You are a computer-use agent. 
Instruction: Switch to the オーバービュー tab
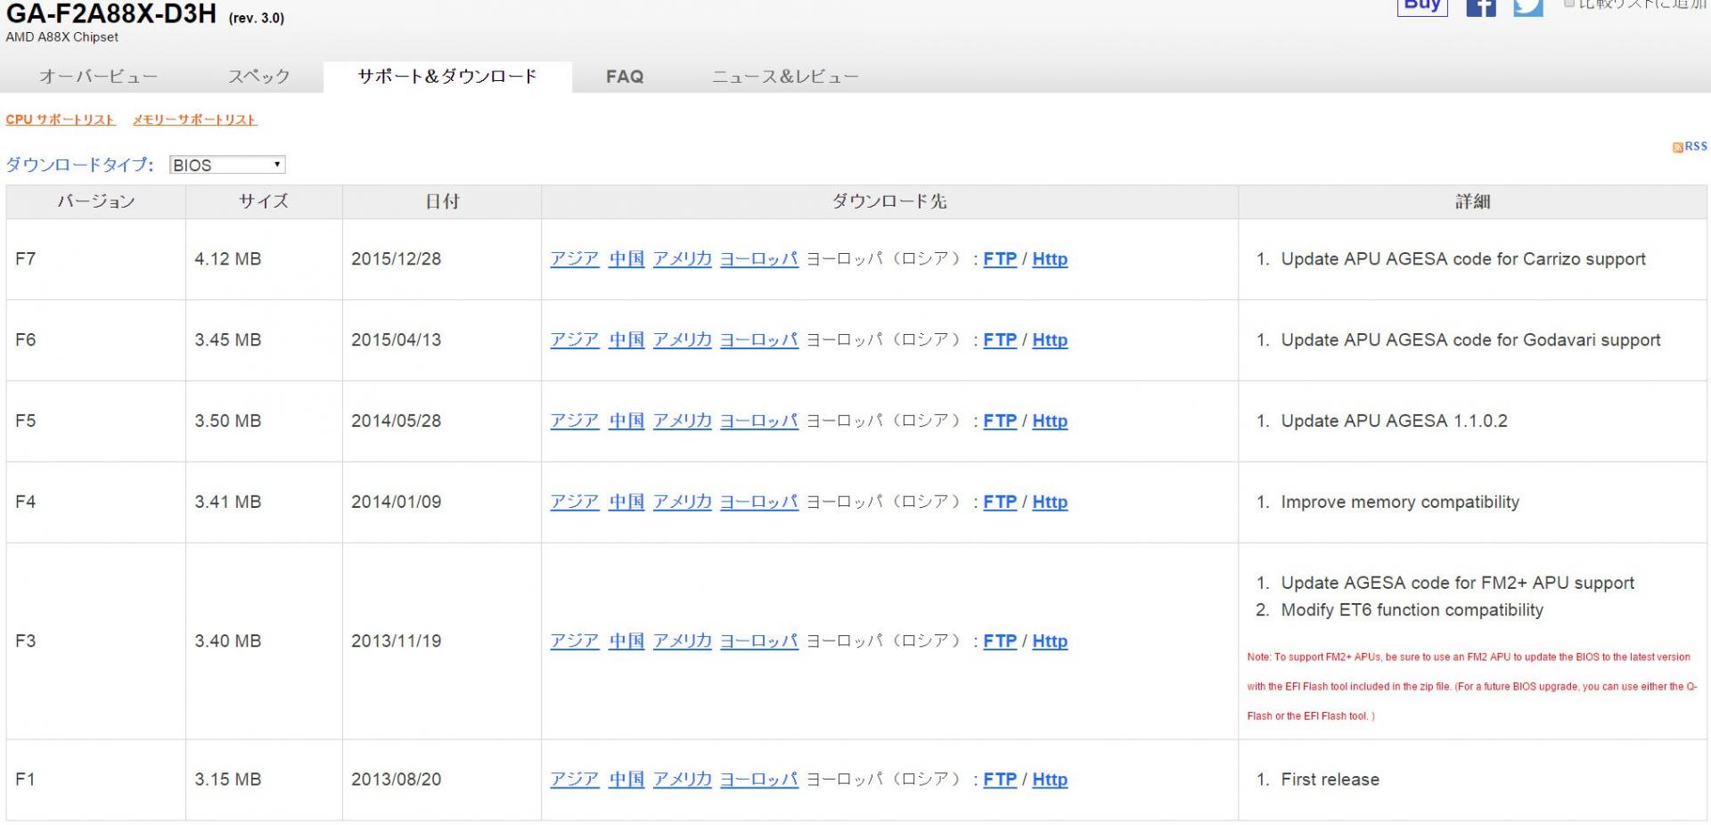pyautogui.click(x=99, y=77)
